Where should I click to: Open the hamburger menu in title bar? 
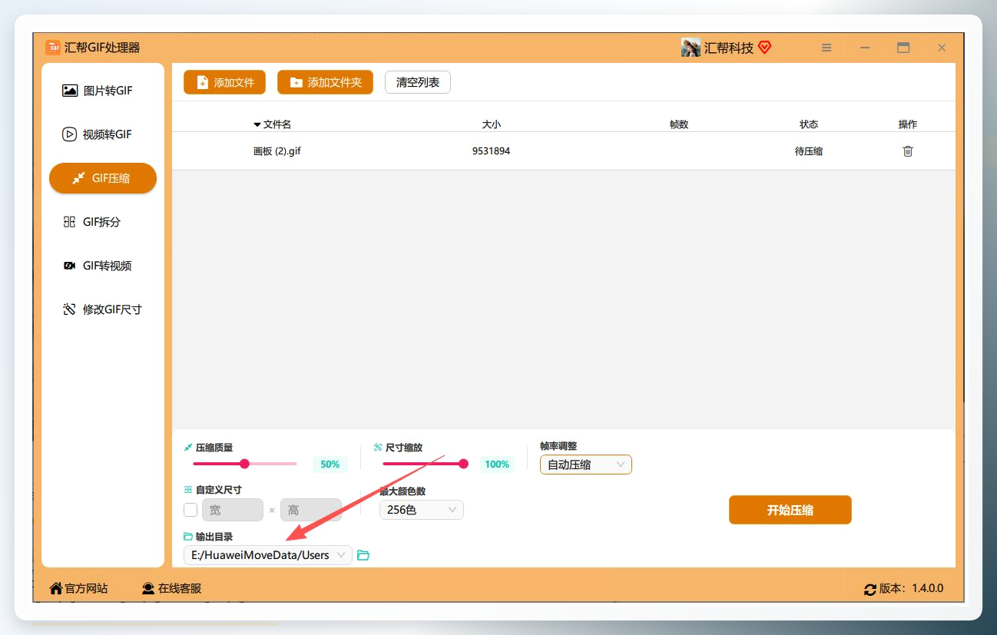pos(826,48)
